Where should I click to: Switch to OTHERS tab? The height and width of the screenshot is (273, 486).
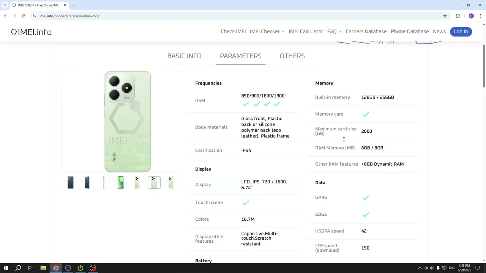(292, 56)
